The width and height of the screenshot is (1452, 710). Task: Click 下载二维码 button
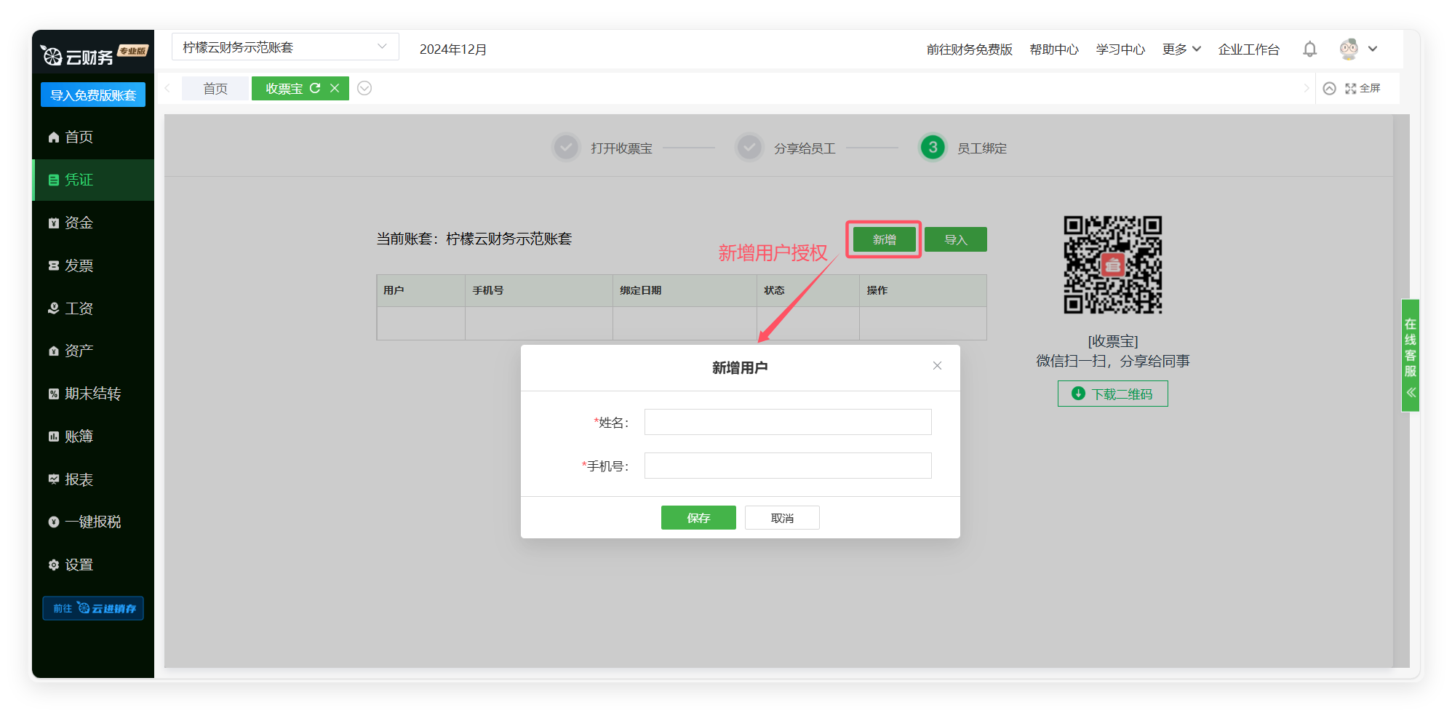click(x=1112, y=394)
